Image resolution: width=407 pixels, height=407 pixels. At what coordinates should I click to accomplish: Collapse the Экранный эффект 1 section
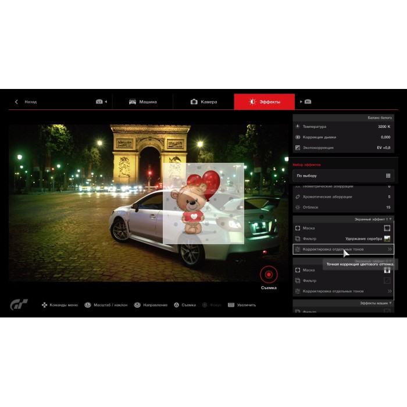[390, 219]
